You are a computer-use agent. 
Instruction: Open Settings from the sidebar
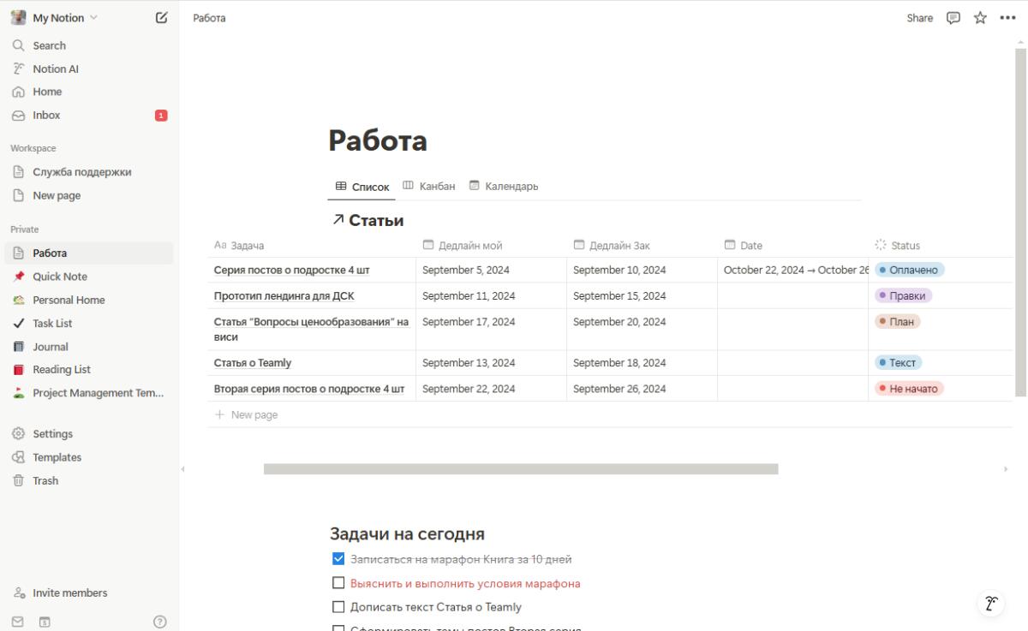tap(52, 434)
